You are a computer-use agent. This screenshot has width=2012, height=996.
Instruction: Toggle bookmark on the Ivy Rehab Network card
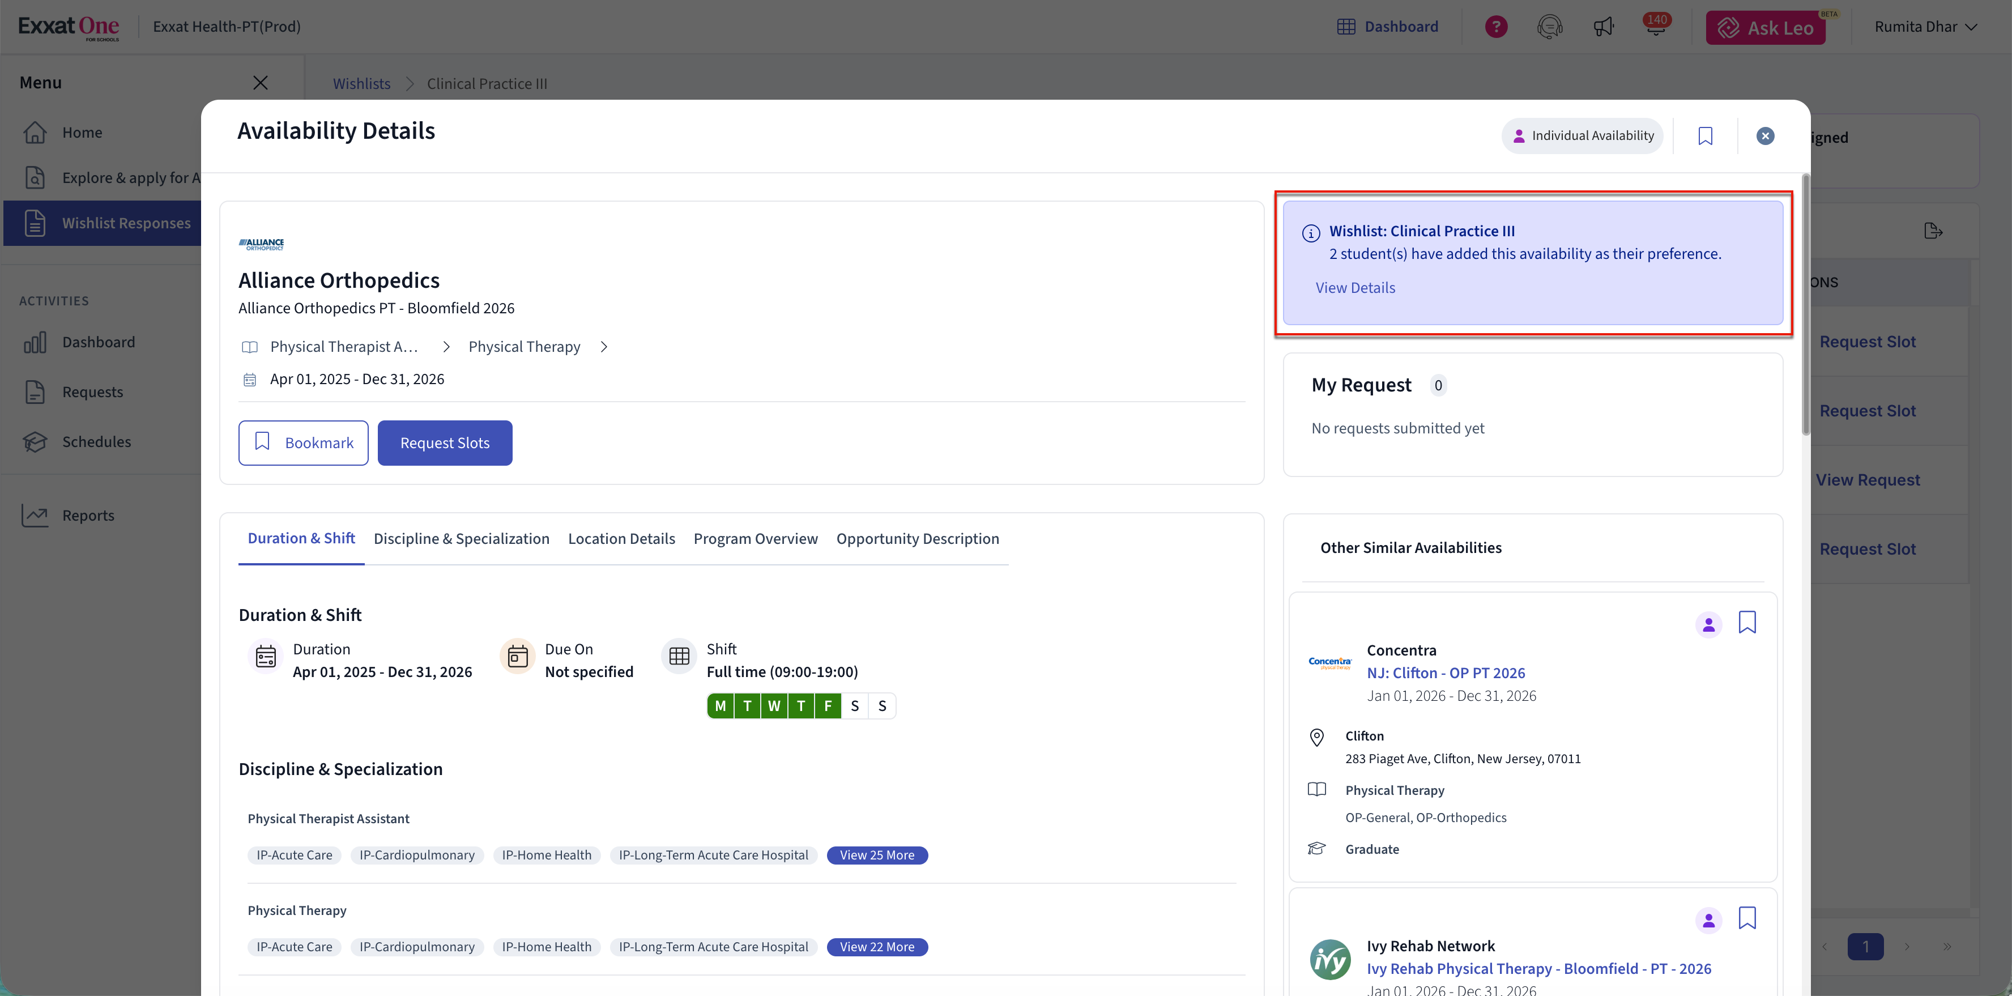1747,918
